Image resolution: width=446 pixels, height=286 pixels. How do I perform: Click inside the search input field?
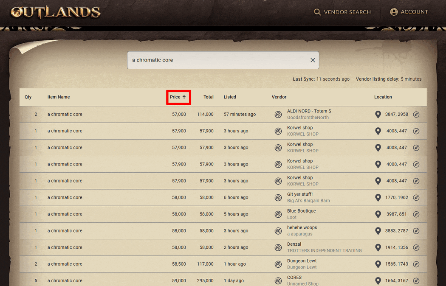click(212, 60)
